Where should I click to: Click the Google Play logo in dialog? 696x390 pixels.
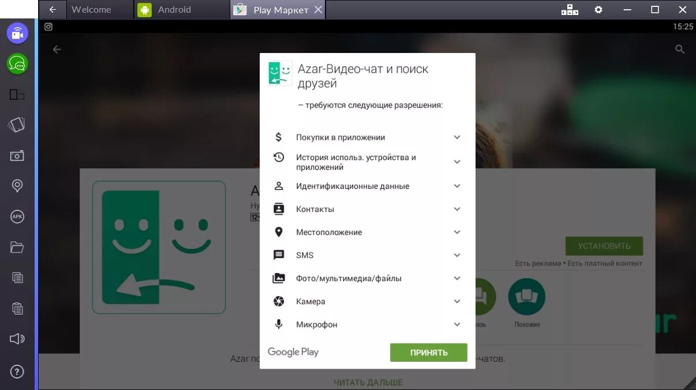[x=293, y=352]
